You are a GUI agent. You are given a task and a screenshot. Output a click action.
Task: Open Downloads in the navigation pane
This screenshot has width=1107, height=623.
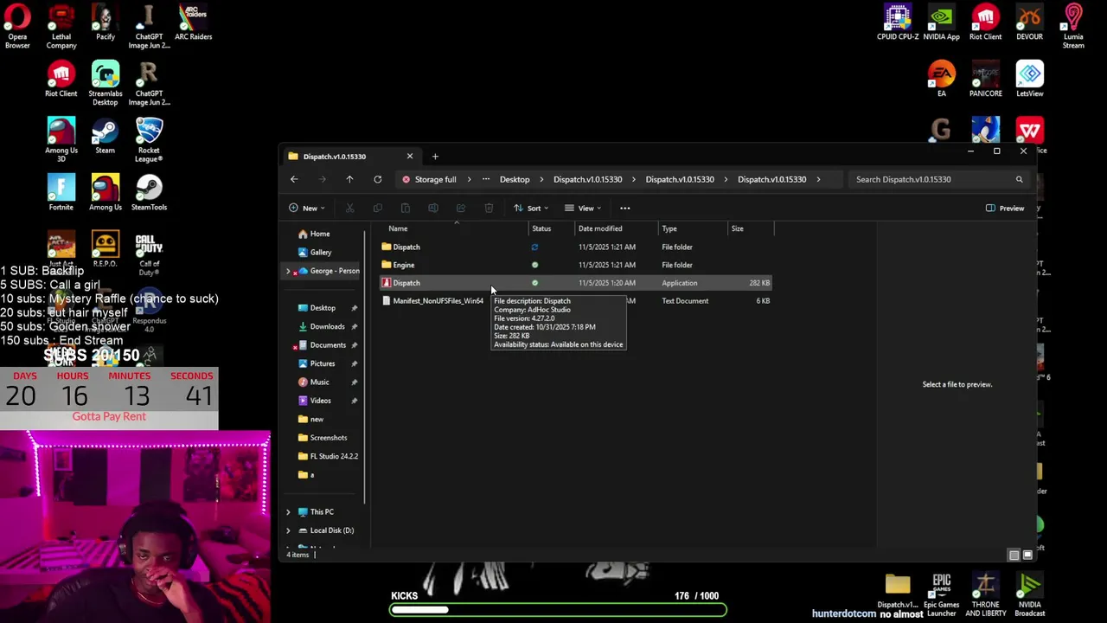[327, 326]
